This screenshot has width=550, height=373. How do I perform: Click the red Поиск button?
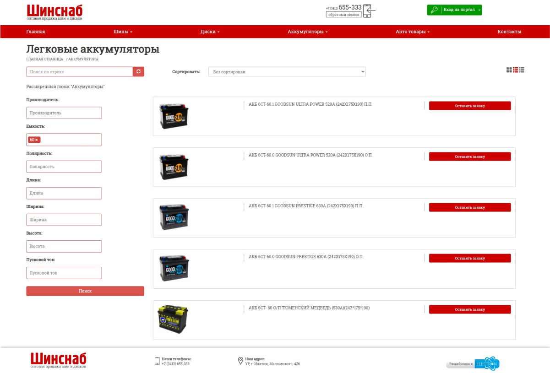85,291
